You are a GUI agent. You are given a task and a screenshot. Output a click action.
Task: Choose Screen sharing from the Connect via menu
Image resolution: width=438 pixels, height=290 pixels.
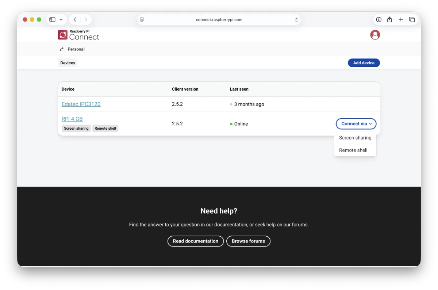[x=355, y=138]
